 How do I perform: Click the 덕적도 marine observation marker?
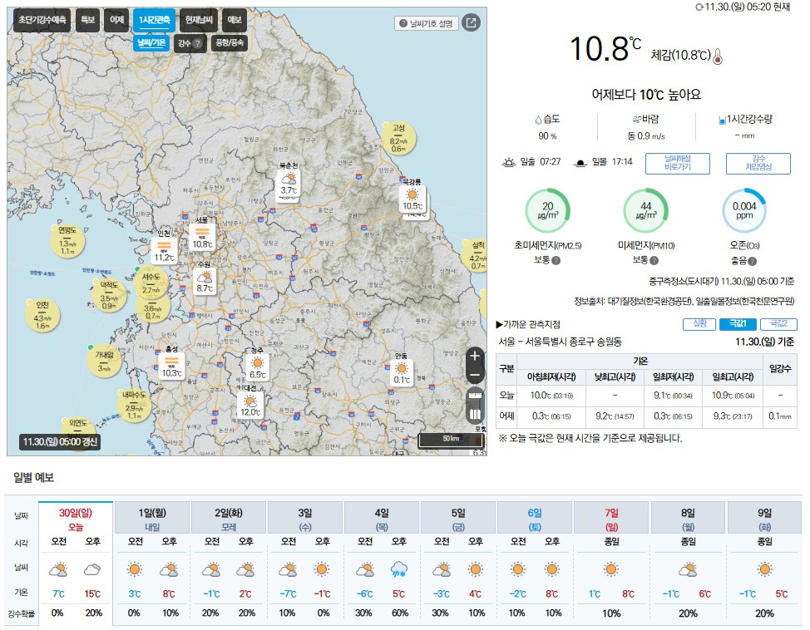point(108,295)
